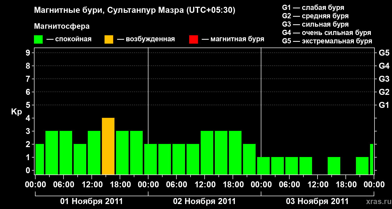
Task: Click the G5 label on the right axis
Action: [384, 53]
